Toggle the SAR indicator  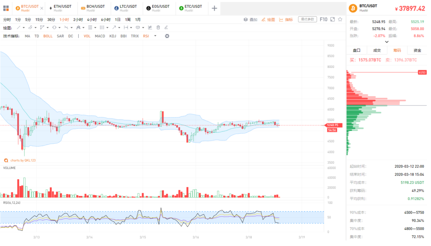60,36
